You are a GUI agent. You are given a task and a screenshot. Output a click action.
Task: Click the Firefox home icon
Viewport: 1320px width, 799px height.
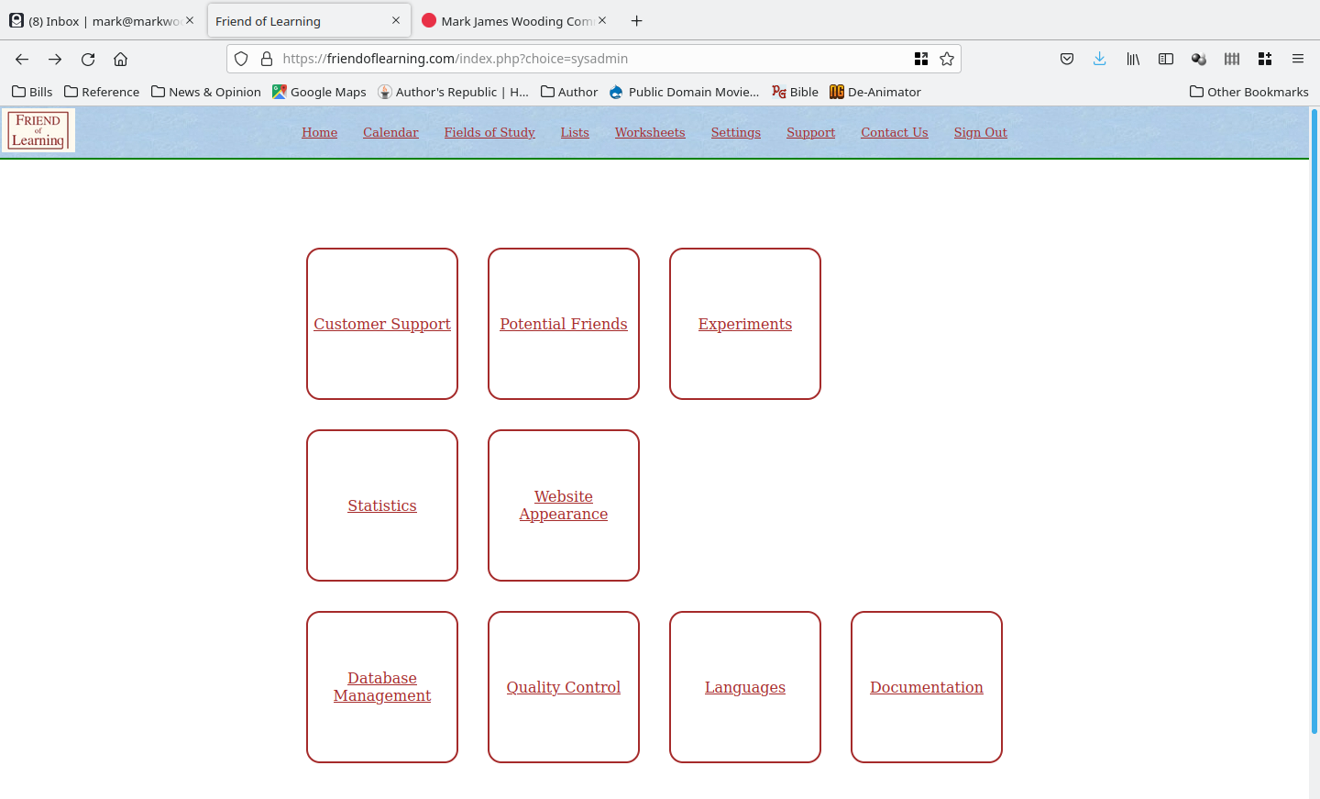tap(120, 59)
